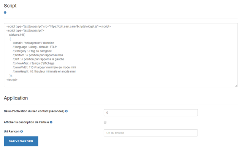Open info icon beside Délai d'activation label

[66, 111]
